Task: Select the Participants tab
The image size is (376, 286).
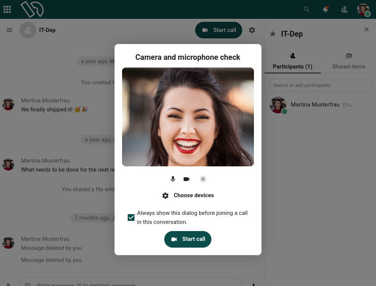Action: tap(292, 61)
